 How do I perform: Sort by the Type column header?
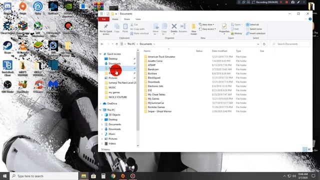click(x=246, y=51)
